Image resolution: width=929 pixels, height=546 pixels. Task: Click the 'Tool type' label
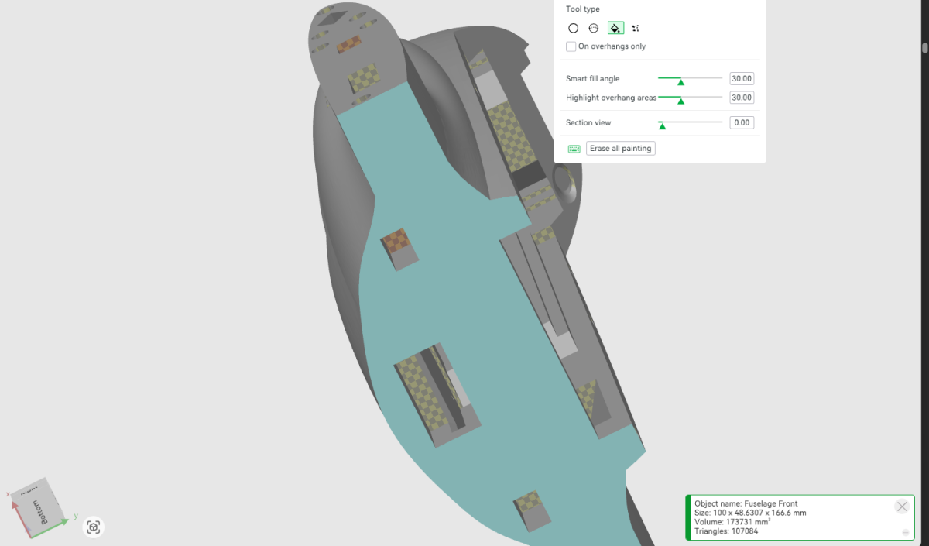pos(583,9)
